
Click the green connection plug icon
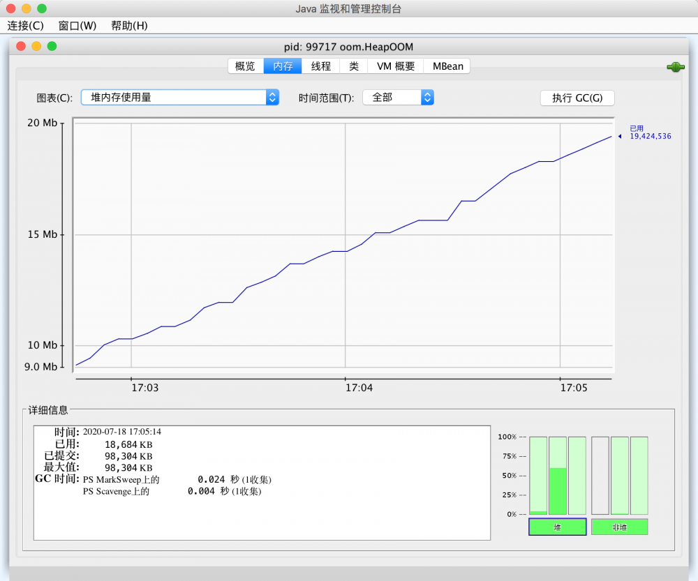675,66
